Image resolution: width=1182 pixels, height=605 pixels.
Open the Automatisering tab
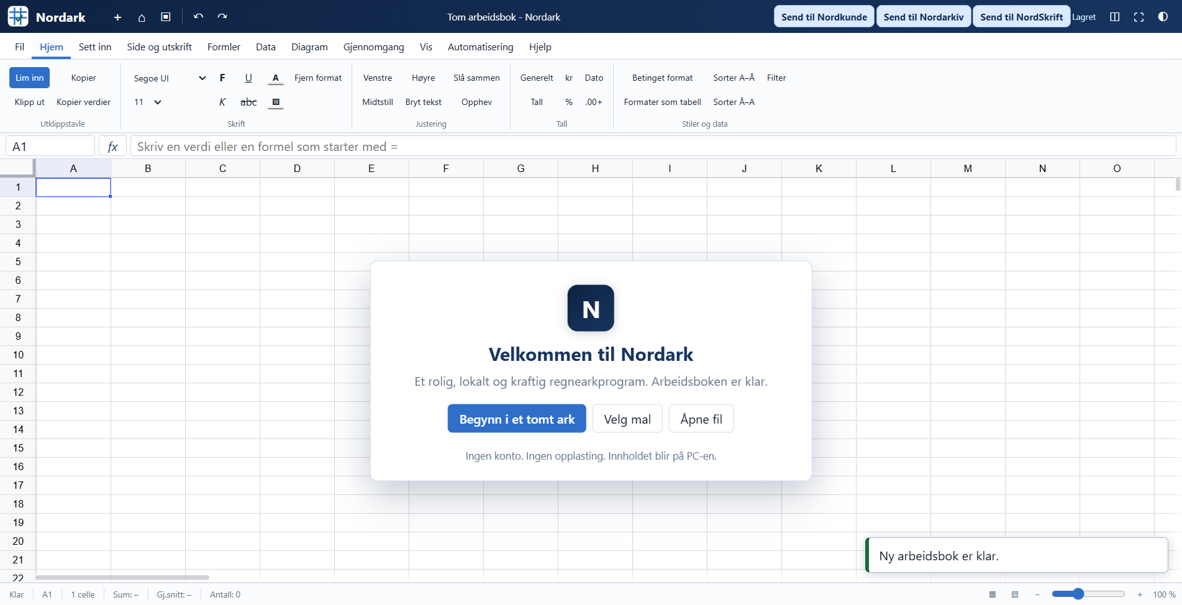click(481, 47)
